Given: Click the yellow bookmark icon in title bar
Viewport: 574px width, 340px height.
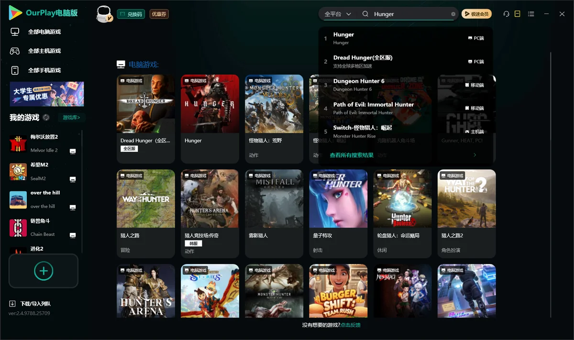Looking at the screenshot, I should pyautogui.click(x=517, y=14).
